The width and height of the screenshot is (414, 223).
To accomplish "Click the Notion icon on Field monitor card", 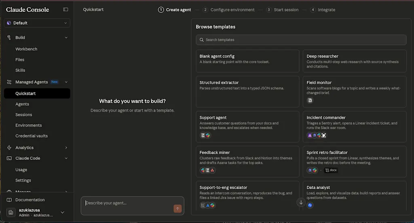I will tap(310, 100).
